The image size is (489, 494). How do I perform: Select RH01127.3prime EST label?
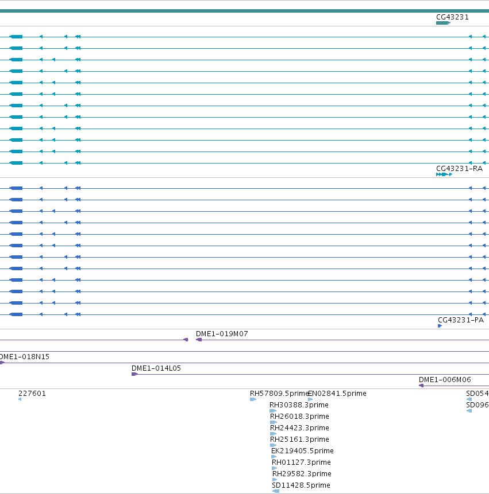point(301,462)
